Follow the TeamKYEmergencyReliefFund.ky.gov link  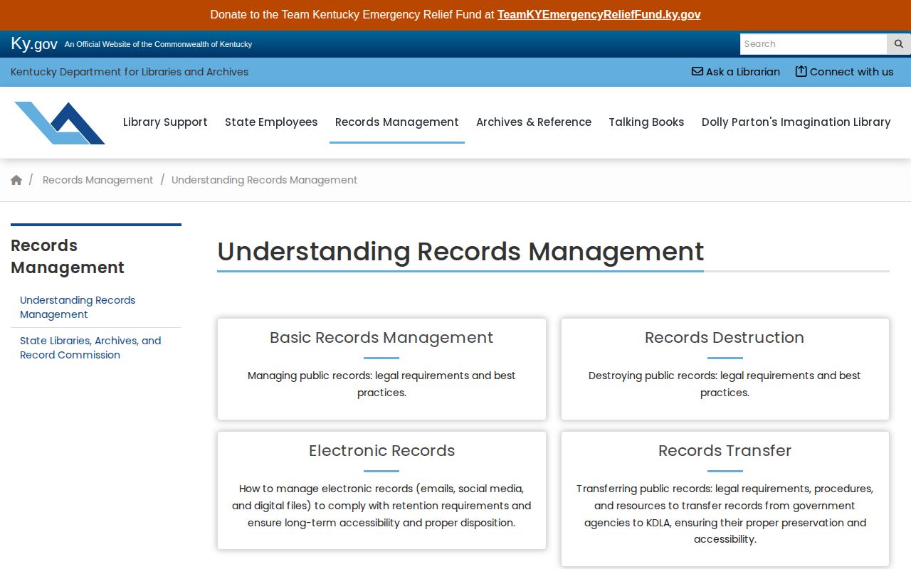[x=599, y=14]
